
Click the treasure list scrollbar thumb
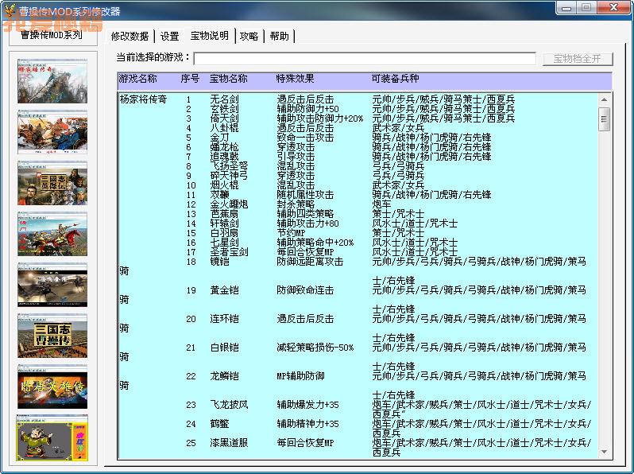[605, 119]
